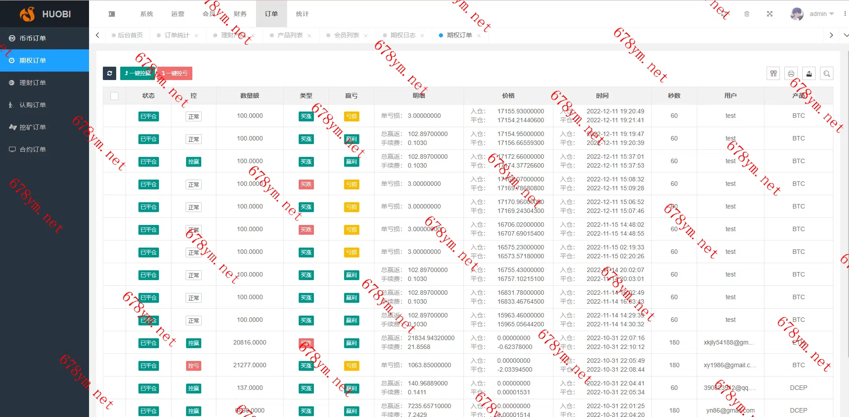Click the trash can icon to clear cache
The width and height of the screenshot is (849, 417).
(x=747, y=14)
